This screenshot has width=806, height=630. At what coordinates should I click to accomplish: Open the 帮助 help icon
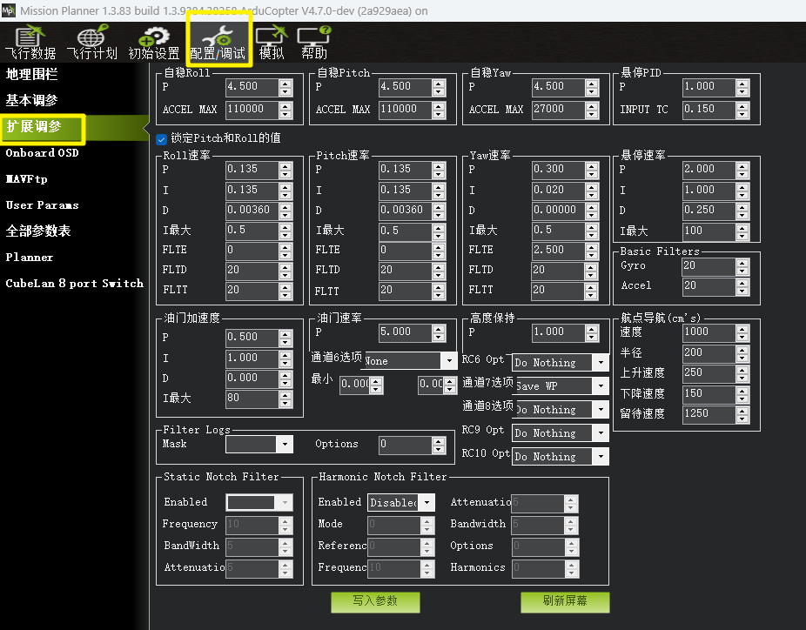coord(314,43)
